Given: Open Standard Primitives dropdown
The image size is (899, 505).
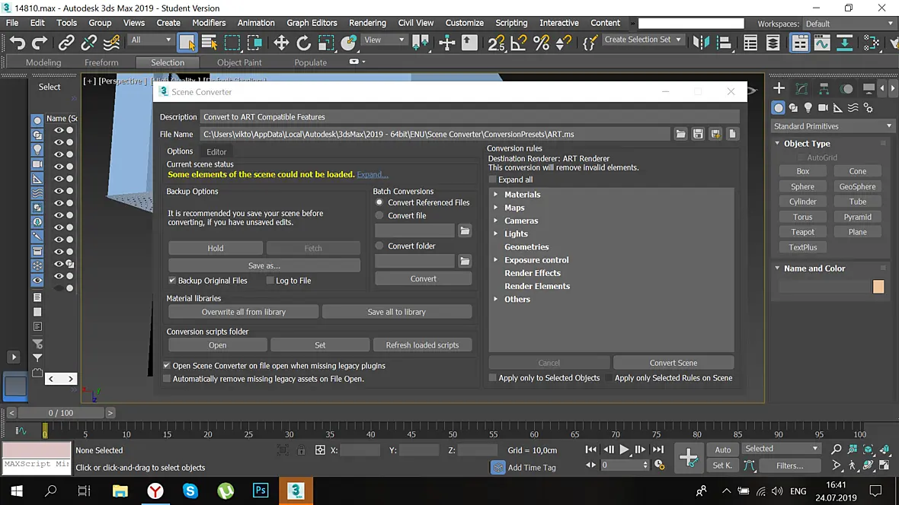Looking at the screenshot, I should click(832, 126).
